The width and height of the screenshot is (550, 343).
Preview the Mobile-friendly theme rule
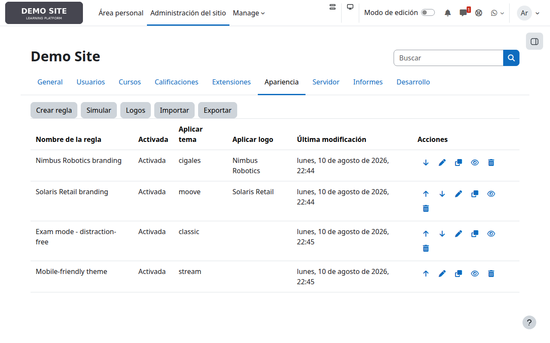click(x=475, y=274)
